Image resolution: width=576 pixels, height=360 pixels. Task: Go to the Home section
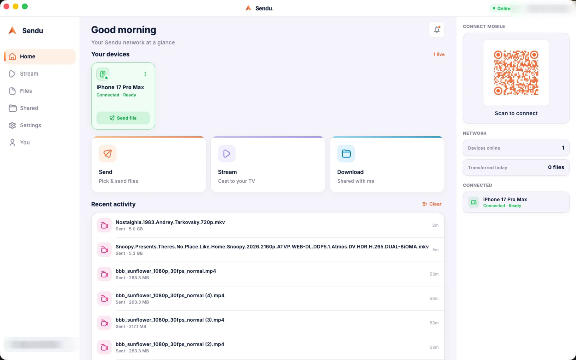[x=40, y=56]
